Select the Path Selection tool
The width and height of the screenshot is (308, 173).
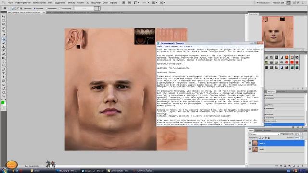pyautogui.click(x=3, y=77)
